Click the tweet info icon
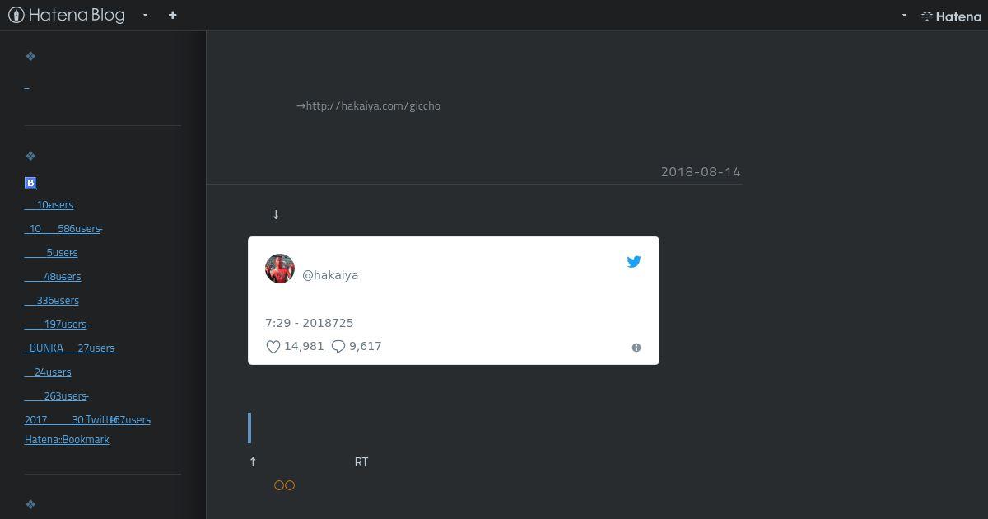988x519 pixels. pos(636,348)
